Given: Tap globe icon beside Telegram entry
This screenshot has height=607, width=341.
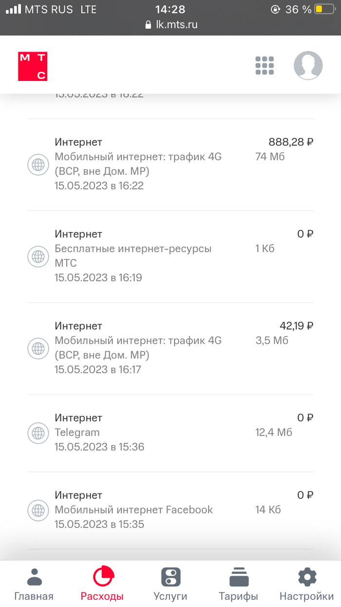Looking at the screenshot, I should (x=38, y=432).
